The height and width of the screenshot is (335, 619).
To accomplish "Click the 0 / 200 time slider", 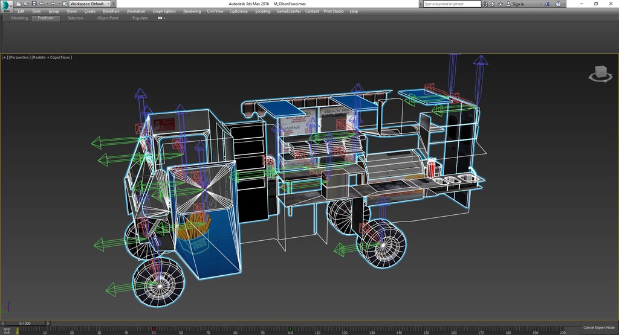I will click(25, 323).
